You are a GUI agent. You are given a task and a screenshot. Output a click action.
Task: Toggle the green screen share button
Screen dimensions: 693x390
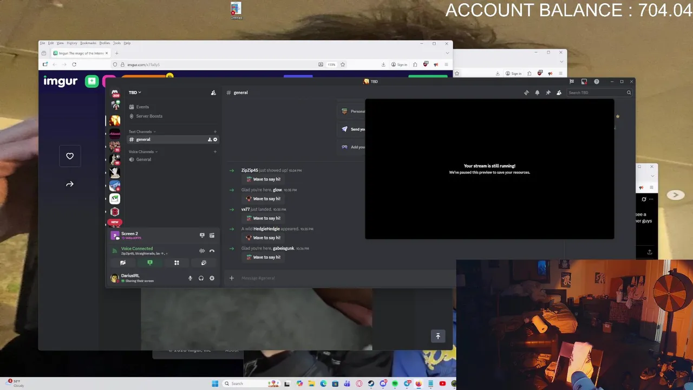click(x=150, y=263)
